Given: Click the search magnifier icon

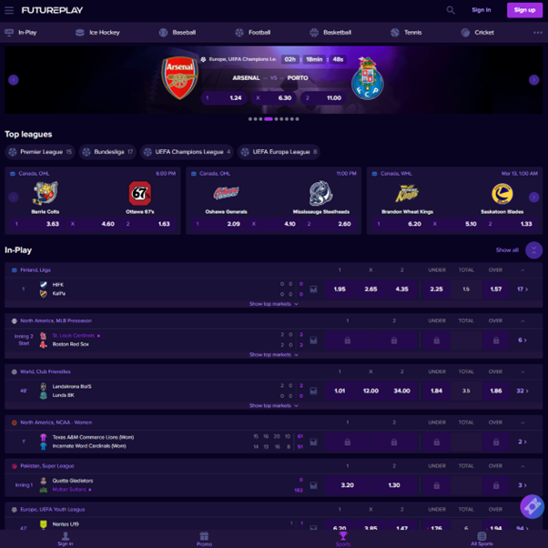Looking at the screenshot, I should pos(451,10).
